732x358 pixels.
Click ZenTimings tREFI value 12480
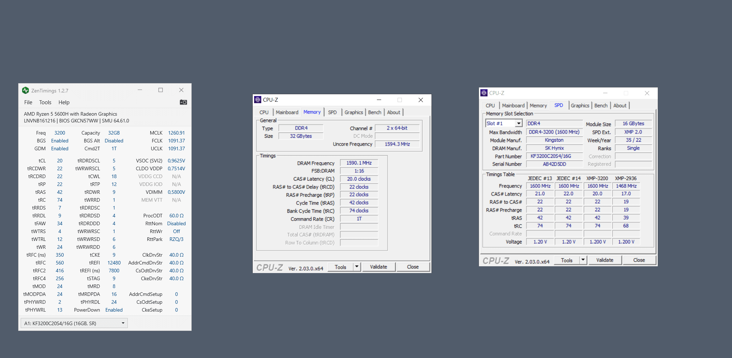(114, 263)
